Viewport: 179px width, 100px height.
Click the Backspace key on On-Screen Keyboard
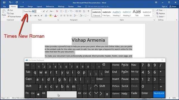[x=106, y=66]
